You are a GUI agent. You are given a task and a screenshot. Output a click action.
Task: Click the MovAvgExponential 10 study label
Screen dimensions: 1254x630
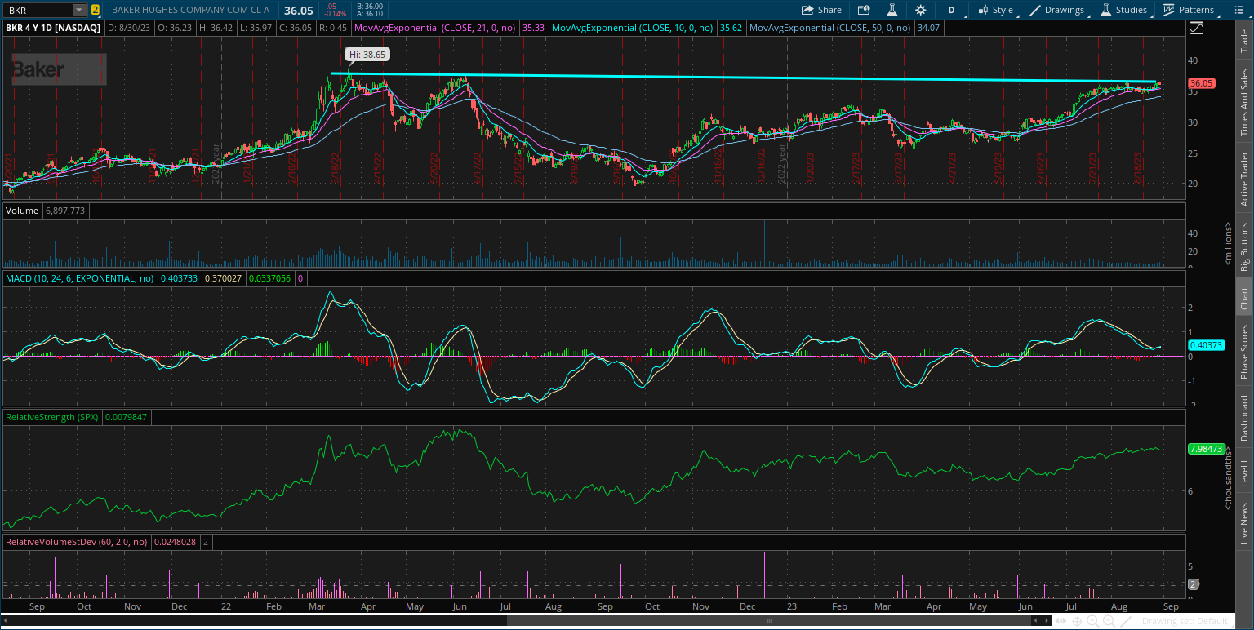(x=633, y=28)
